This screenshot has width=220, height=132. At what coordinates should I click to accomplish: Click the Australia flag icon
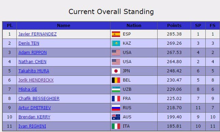(116, 117)
